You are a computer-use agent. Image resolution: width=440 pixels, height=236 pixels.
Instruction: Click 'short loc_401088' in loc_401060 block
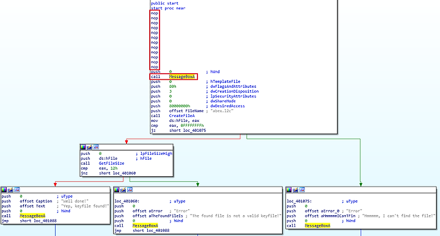[151, 231]
